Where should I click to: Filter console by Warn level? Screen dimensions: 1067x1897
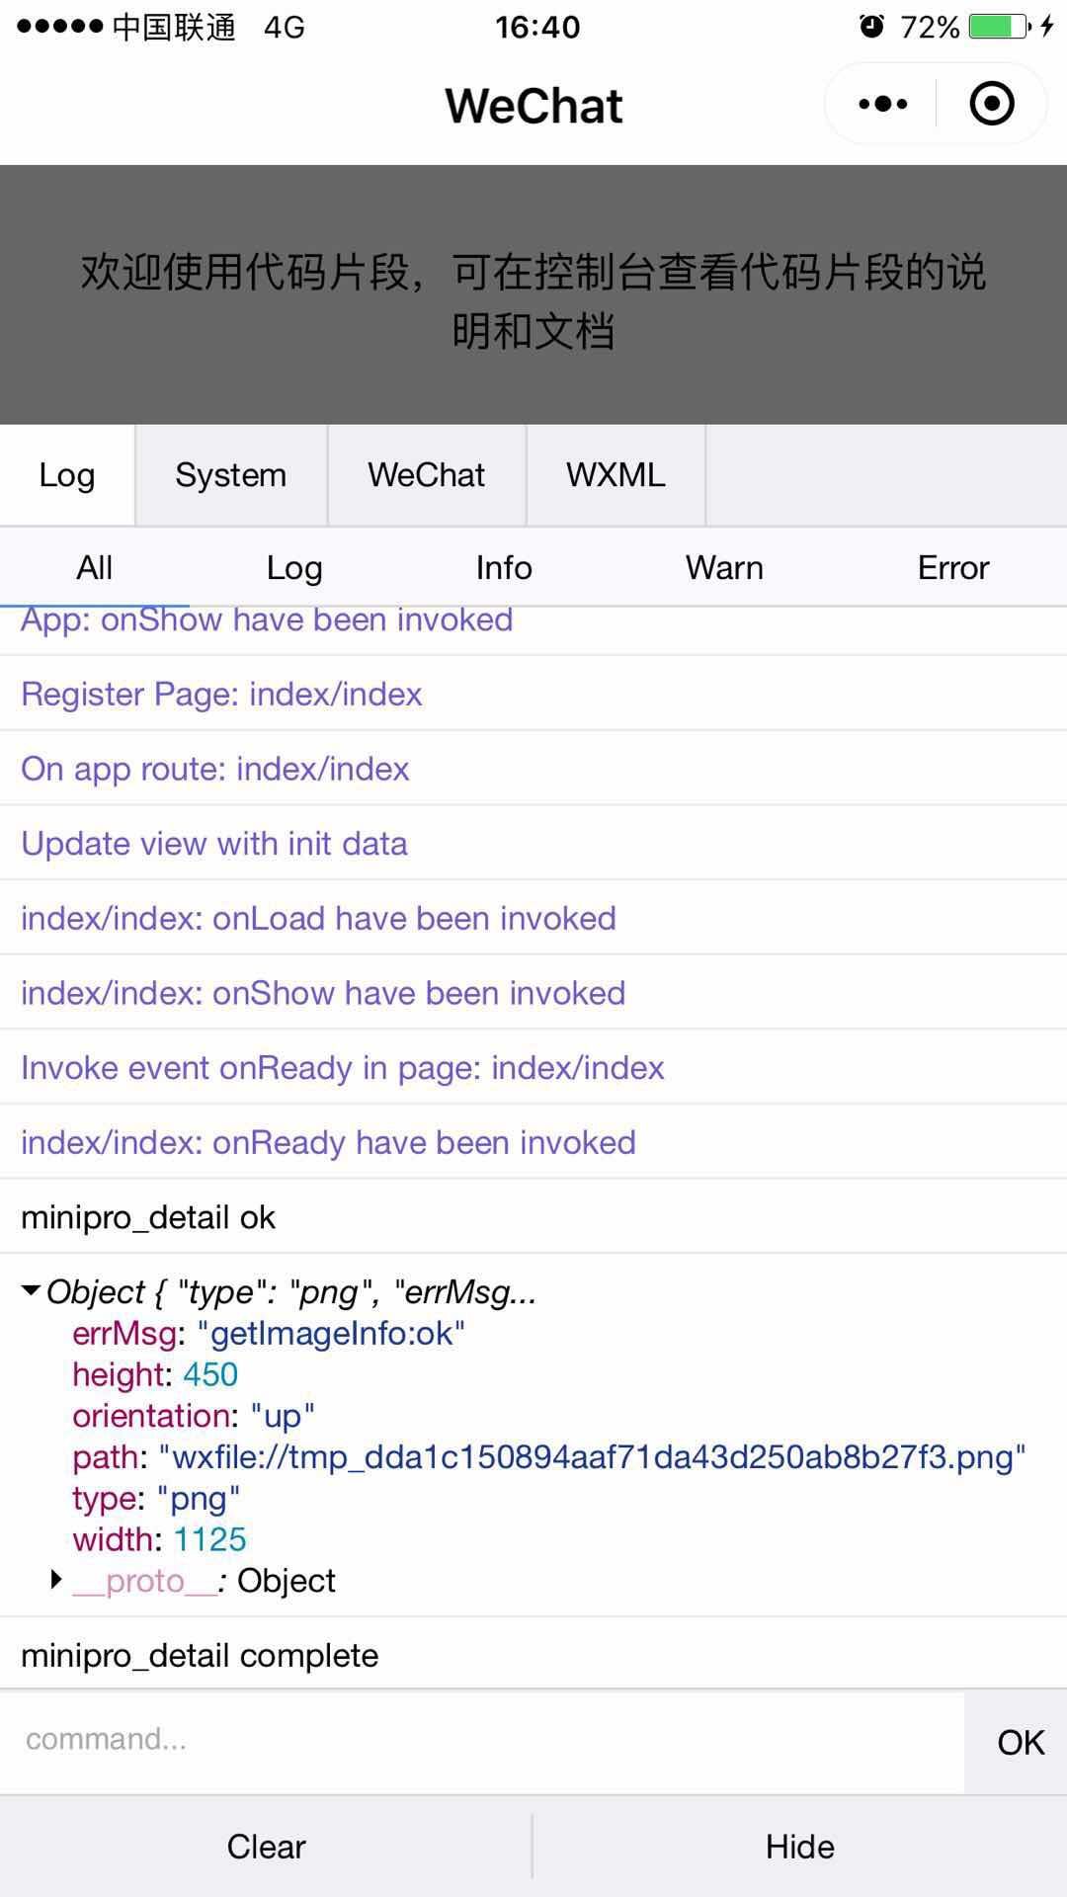pyautogui.click(x=724, y=568)
